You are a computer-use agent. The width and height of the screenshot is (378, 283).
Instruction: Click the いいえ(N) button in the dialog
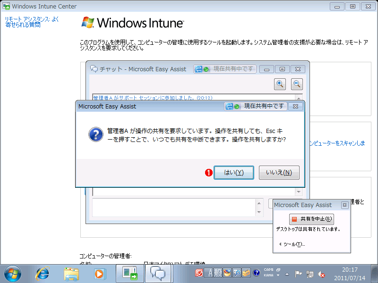click(x=279, y=173)
